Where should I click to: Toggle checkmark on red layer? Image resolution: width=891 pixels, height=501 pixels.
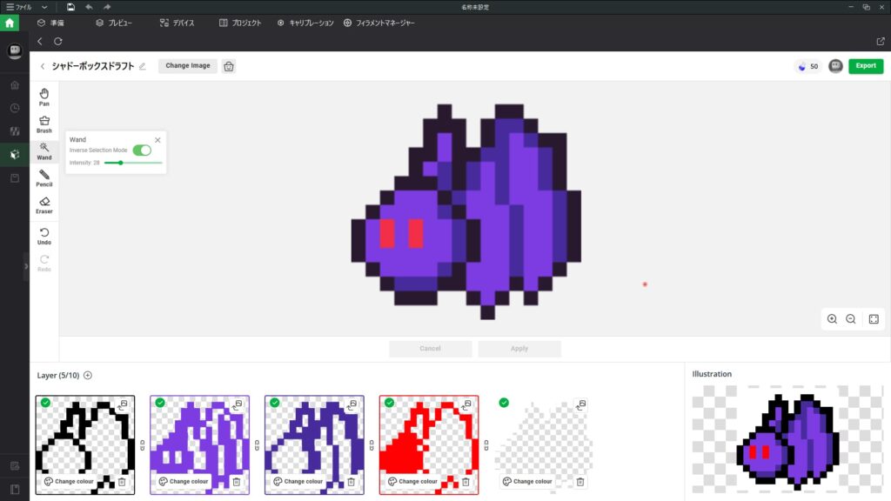pos(389,403)
